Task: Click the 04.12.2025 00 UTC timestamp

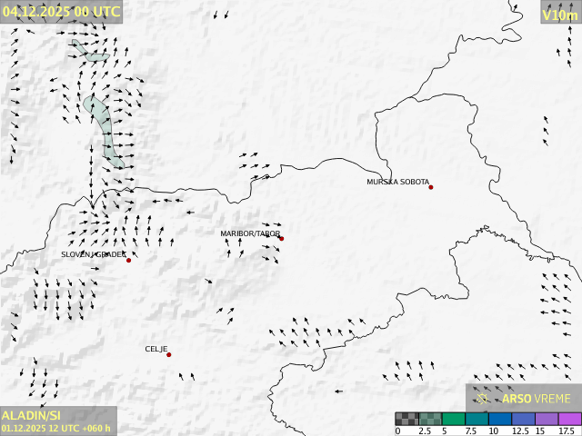Action: click(x=61, y=11)
